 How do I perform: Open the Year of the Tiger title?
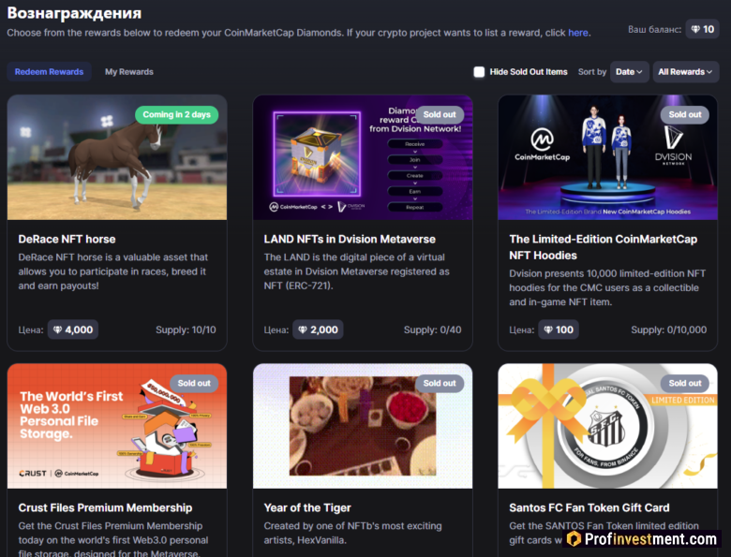(307, 508)
